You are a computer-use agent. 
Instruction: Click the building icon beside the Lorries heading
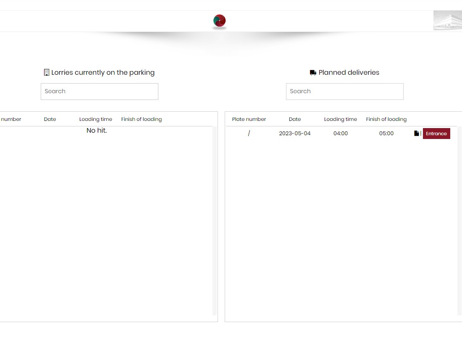pos(47,72)
